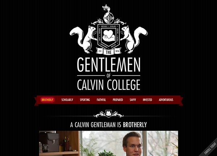The image size is (217, 156).
Task: Go to the Faithful section
Action: point(101,100)
